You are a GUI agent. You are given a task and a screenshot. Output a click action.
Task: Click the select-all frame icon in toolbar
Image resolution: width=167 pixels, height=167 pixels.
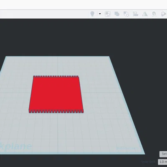click(107, 14)
